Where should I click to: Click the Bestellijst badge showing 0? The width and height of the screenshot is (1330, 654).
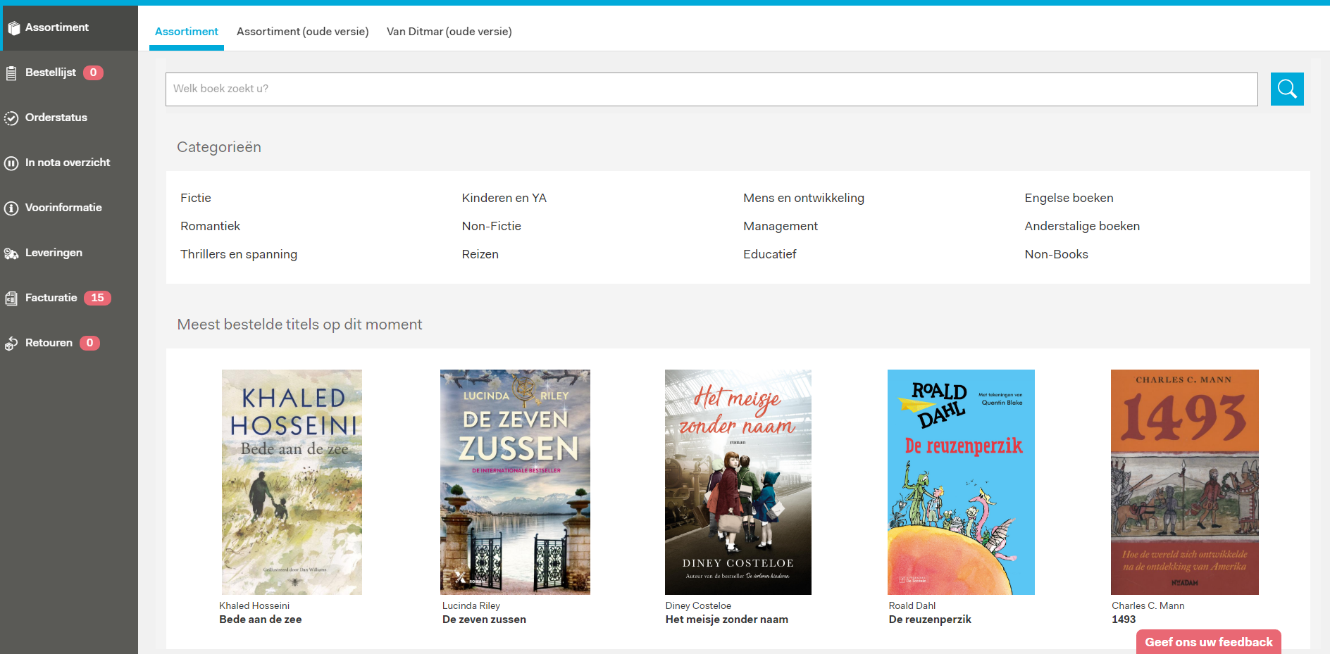(93, 73)
